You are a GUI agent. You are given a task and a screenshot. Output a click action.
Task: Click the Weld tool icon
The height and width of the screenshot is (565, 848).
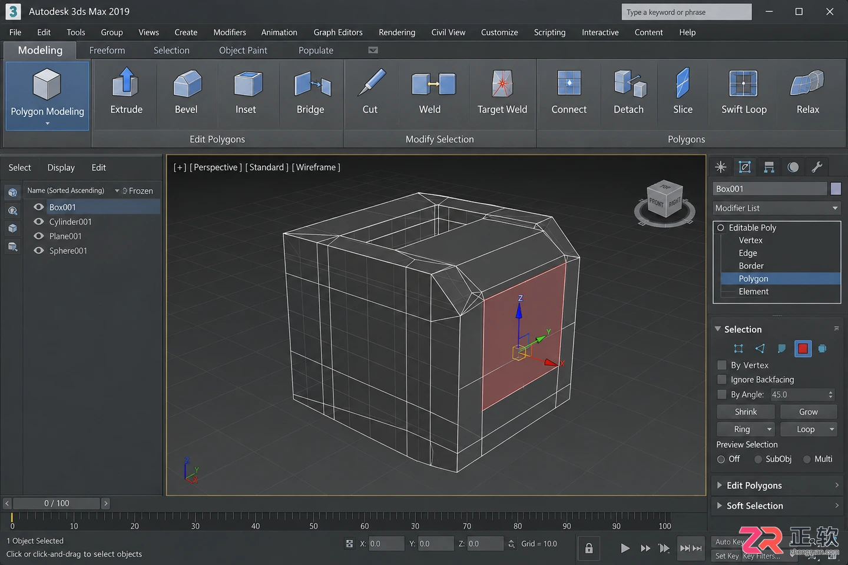coord(433,84)
